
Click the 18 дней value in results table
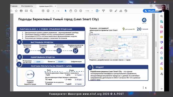coord(49,84)
